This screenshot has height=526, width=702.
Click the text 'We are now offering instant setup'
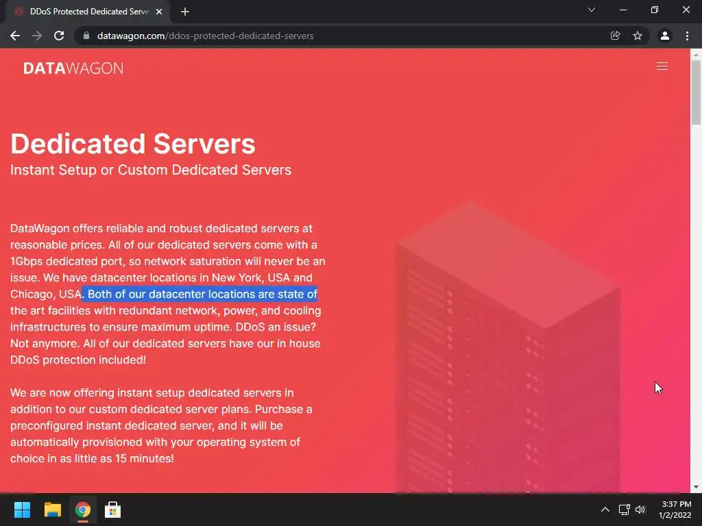click(x=97, y=392)
